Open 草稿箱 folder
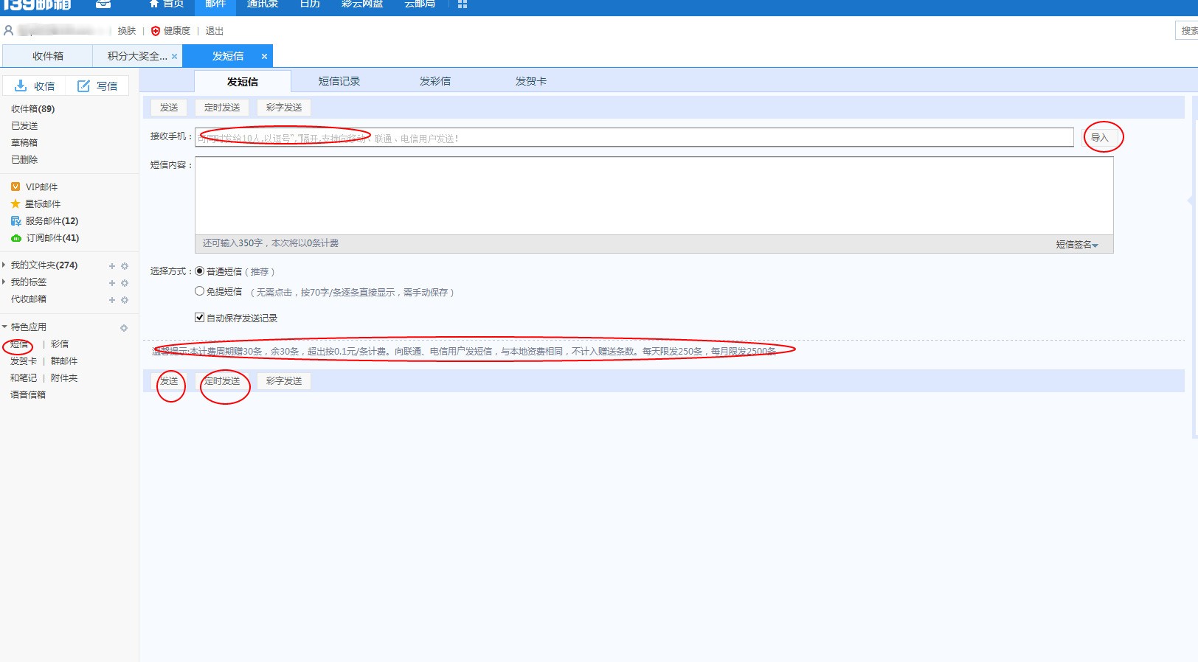 click(x=24, y=143)
